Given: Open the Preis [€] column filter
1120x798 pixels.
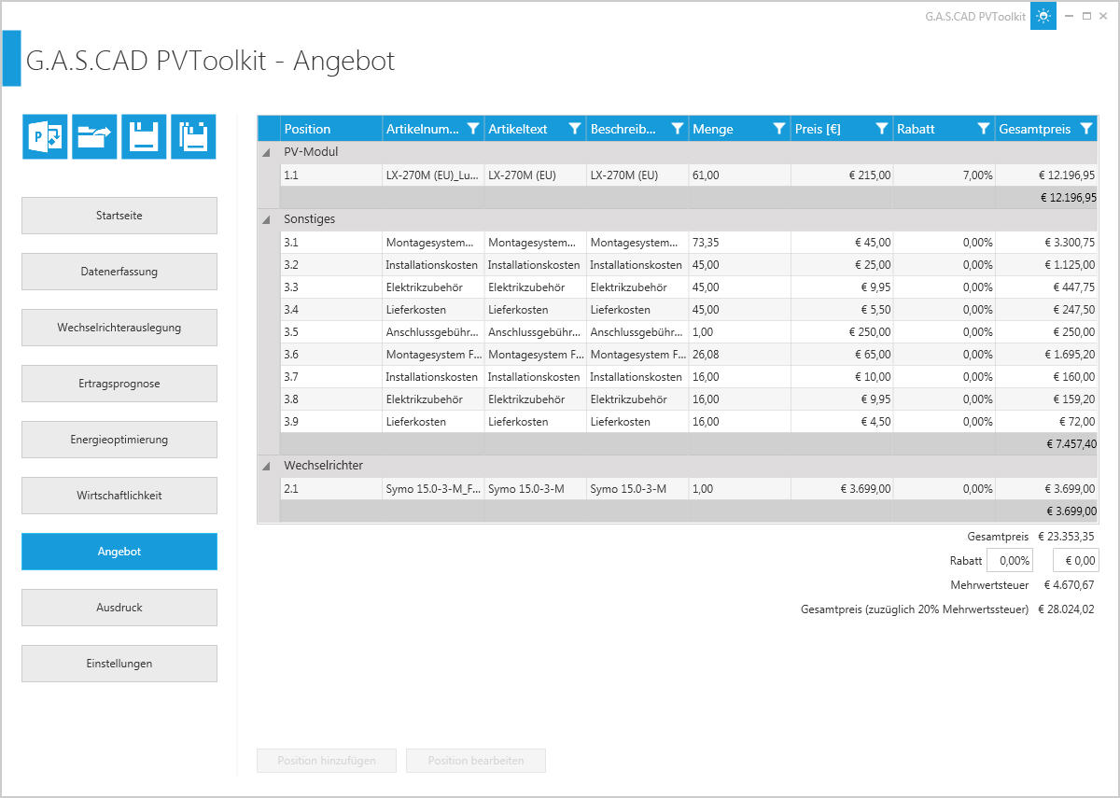Looking at the screenshot, I should coord(882,129).
